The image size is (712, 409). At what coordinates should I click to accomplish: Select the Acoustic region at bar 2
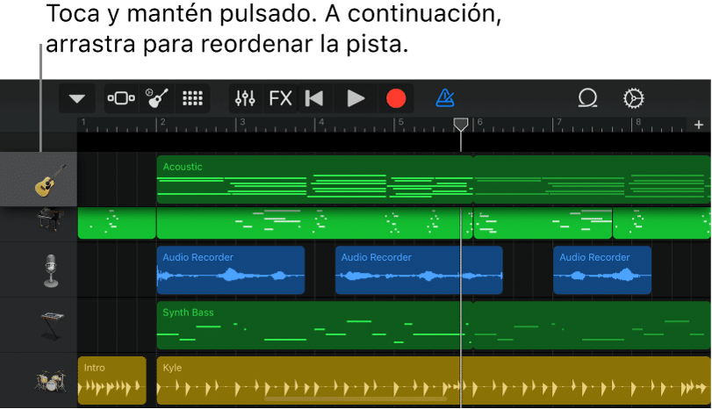[x=314, y=179]
